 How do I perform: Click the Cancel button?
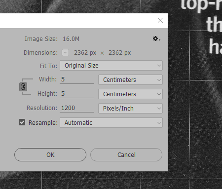click(x=126, y=155)
